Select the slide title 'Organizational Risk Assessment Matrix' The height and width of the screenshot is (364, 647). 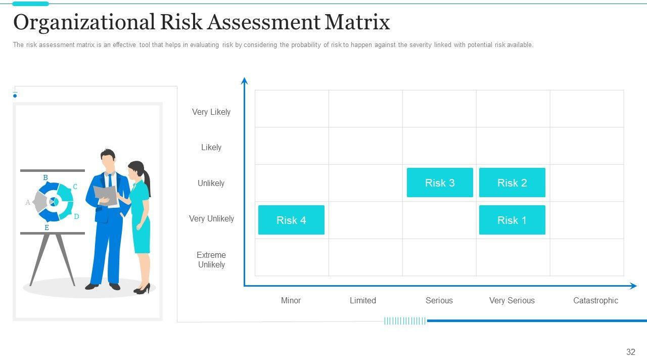(201, 22)
